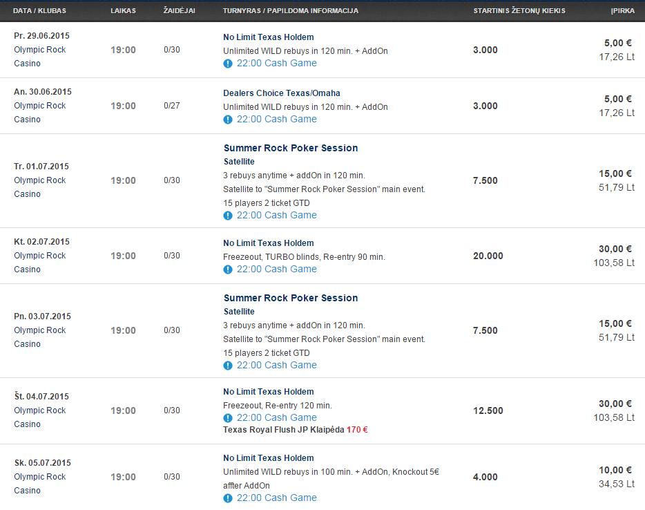Select No Limit Texas Holdem title on 02.07.2015
Viewport: 645px width, 510px height.
tap(269, 243)
